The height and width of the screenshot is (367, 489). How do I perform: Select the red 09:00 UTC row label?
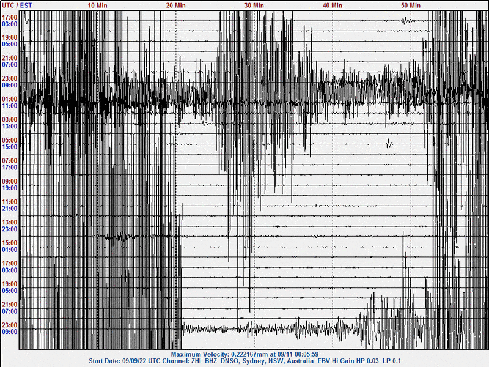tap(9, 181)
